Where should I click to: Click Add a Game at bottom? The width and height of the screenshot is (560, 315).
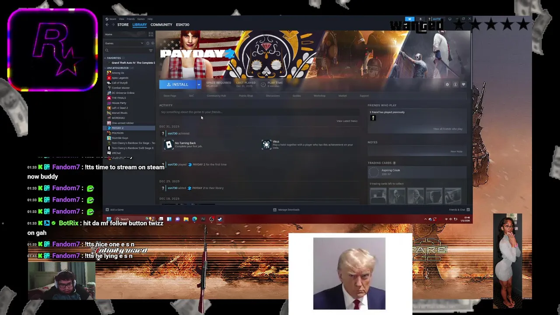tap(115, 210)
